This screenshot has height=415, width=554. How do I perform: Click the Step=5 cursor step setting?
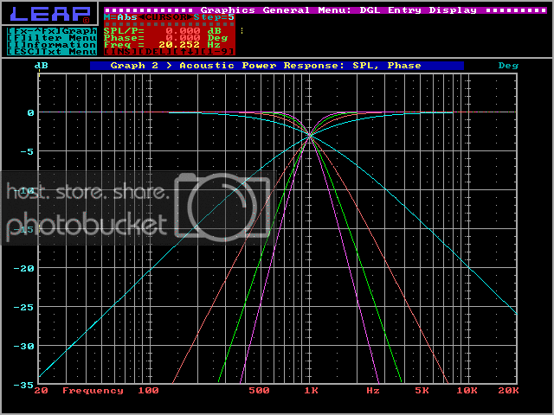(214, 17)
